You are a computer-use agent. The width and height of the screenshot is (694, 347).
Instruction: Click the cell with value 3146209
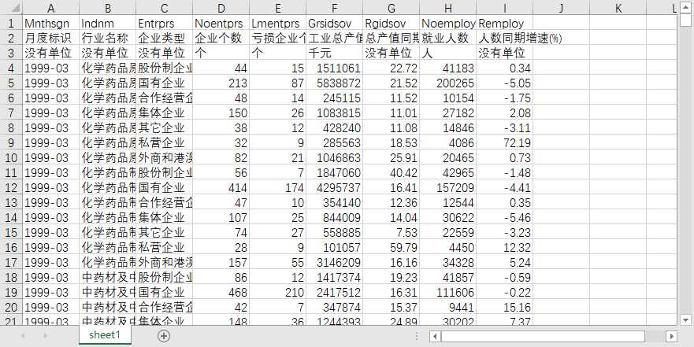[334, 263]
